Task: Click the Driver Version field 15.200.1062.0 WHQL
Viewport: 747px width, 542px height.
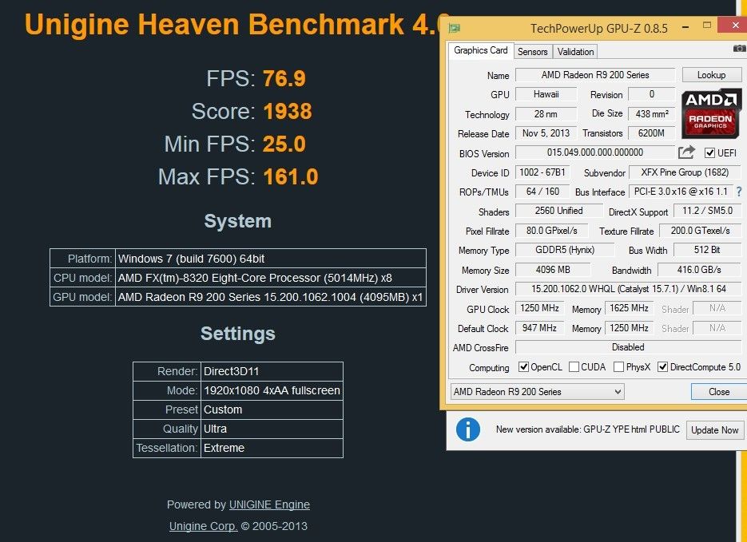Action: [629, 289]
